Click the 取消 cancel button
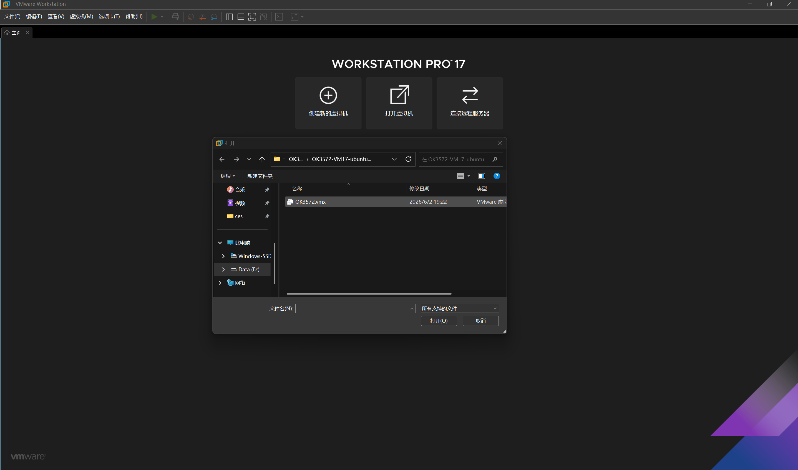798x470 pixels. point(480,321)
